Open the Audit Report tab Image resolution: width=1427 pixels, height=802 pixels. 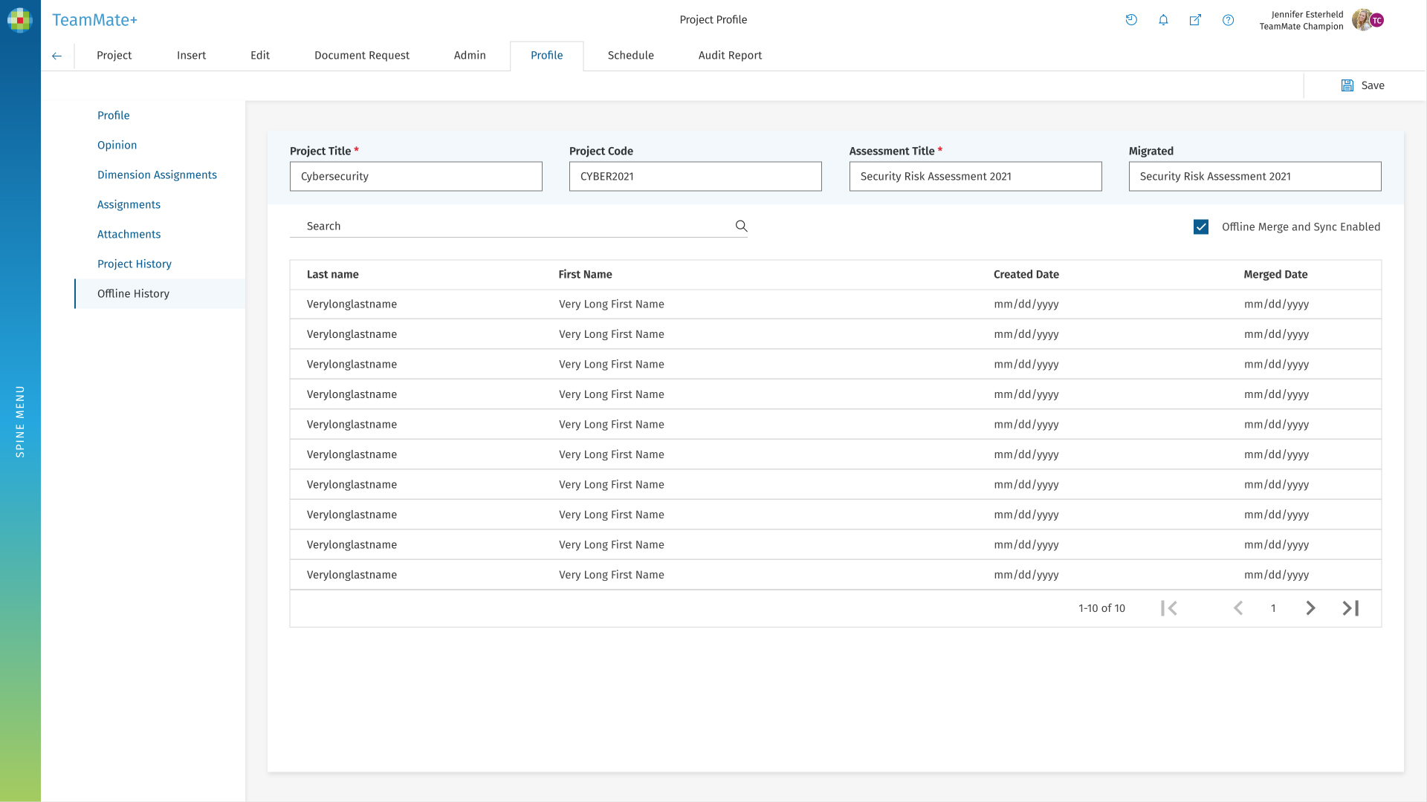pos(730,56)
